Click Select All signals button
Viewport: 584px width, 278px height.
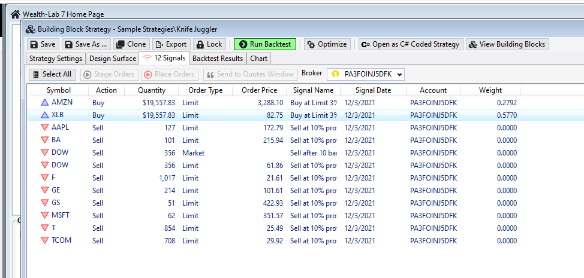(52, 74)
